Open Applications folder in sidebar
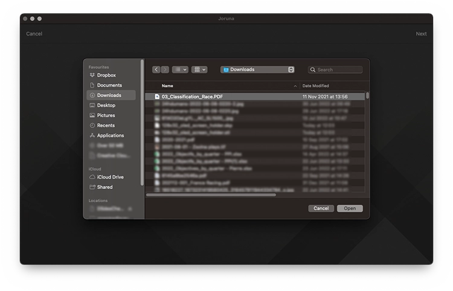 [x=111, y=135]
